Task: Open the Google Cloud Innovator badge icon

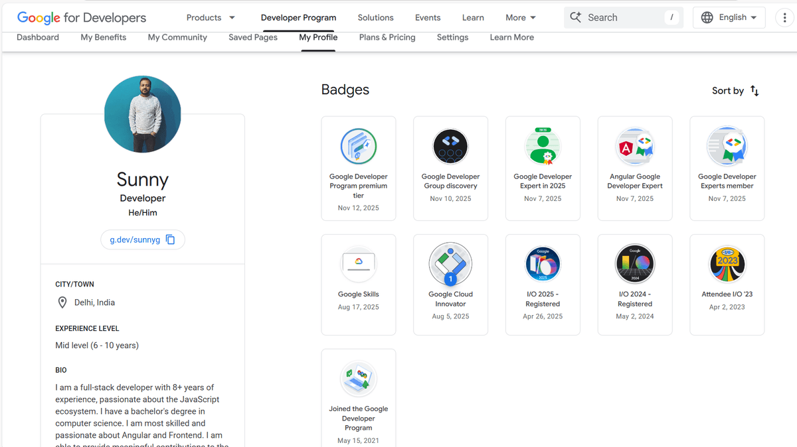Action: point(450,264)
